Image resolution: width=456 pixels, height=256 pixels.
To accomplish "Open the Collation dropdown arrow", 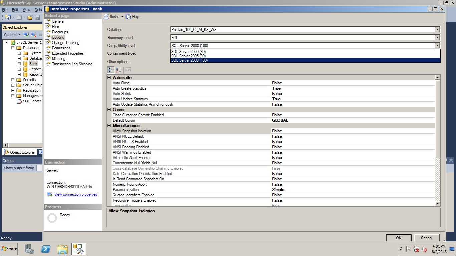I will point(437,30).
